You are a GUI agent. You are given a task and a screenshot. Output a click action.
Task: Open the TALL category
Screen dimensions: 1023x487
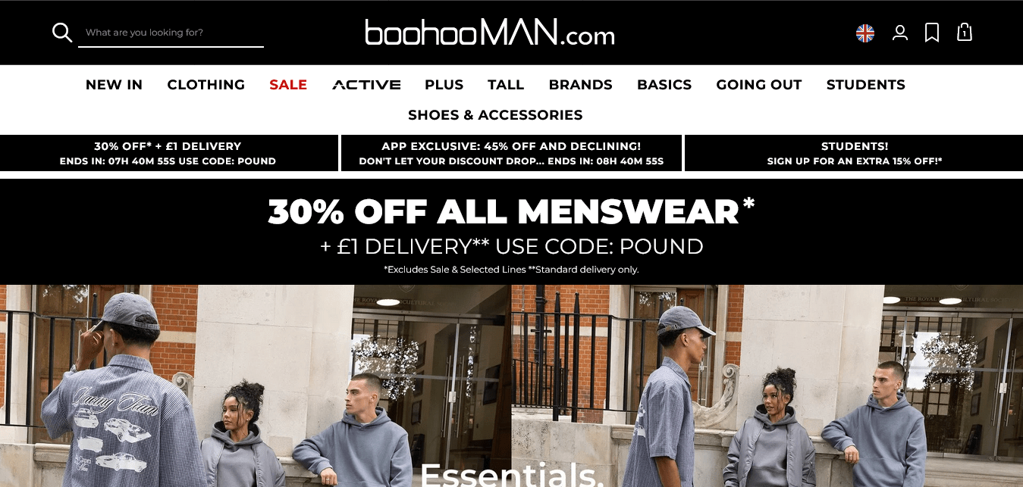point(506,85)
